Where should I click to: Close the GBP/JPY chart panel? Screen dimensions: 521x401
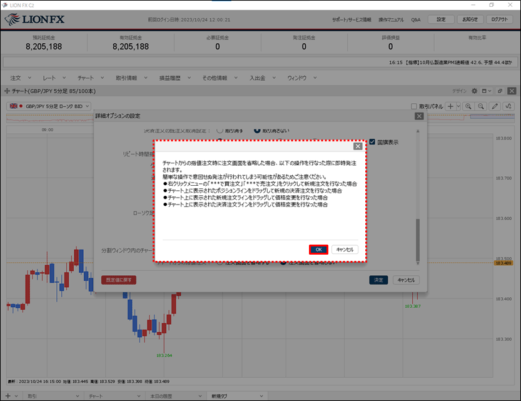click(512, 91)
